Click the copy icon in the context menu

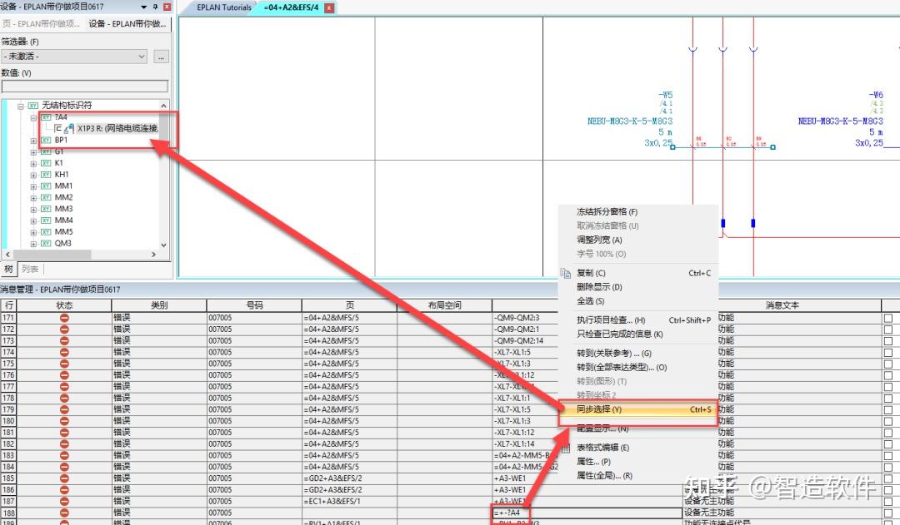(x=566, y=274)
